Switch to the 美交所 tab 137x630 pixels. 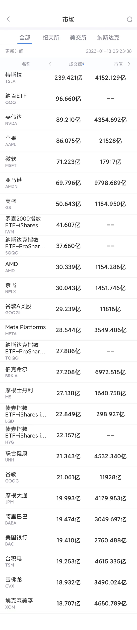(x=78, y=38)
